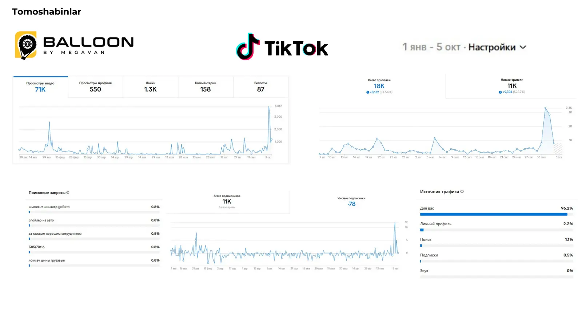This screenshot has height=327, width=582.
Task: Click the blue arrow icon beside +8,132
Action: coord(368,92)
